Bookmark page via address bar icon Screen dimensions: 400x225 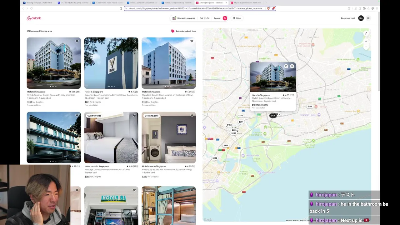click(121, 8)
